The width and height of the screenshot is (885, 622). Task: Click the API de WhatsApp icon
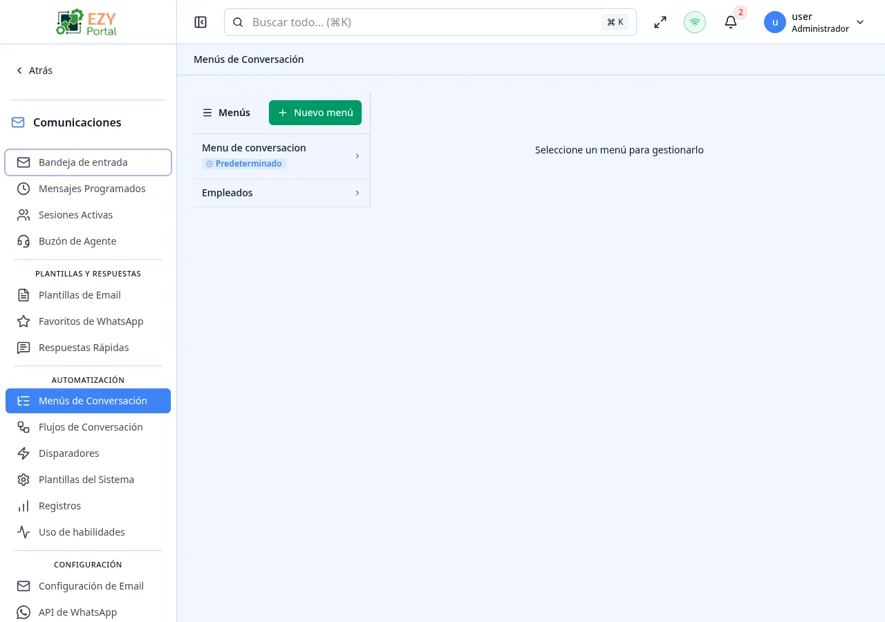pos(24,612)
